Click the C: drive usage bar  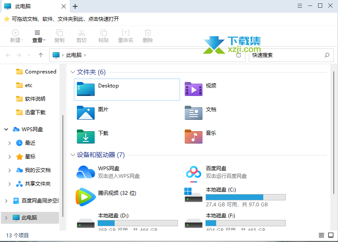[x=245, y=197]
